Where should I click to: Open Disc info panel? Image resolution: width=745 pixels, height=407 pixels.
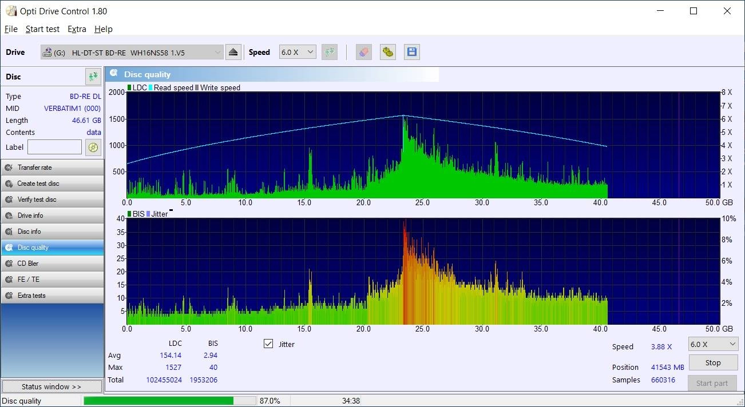tap(52, 232)
